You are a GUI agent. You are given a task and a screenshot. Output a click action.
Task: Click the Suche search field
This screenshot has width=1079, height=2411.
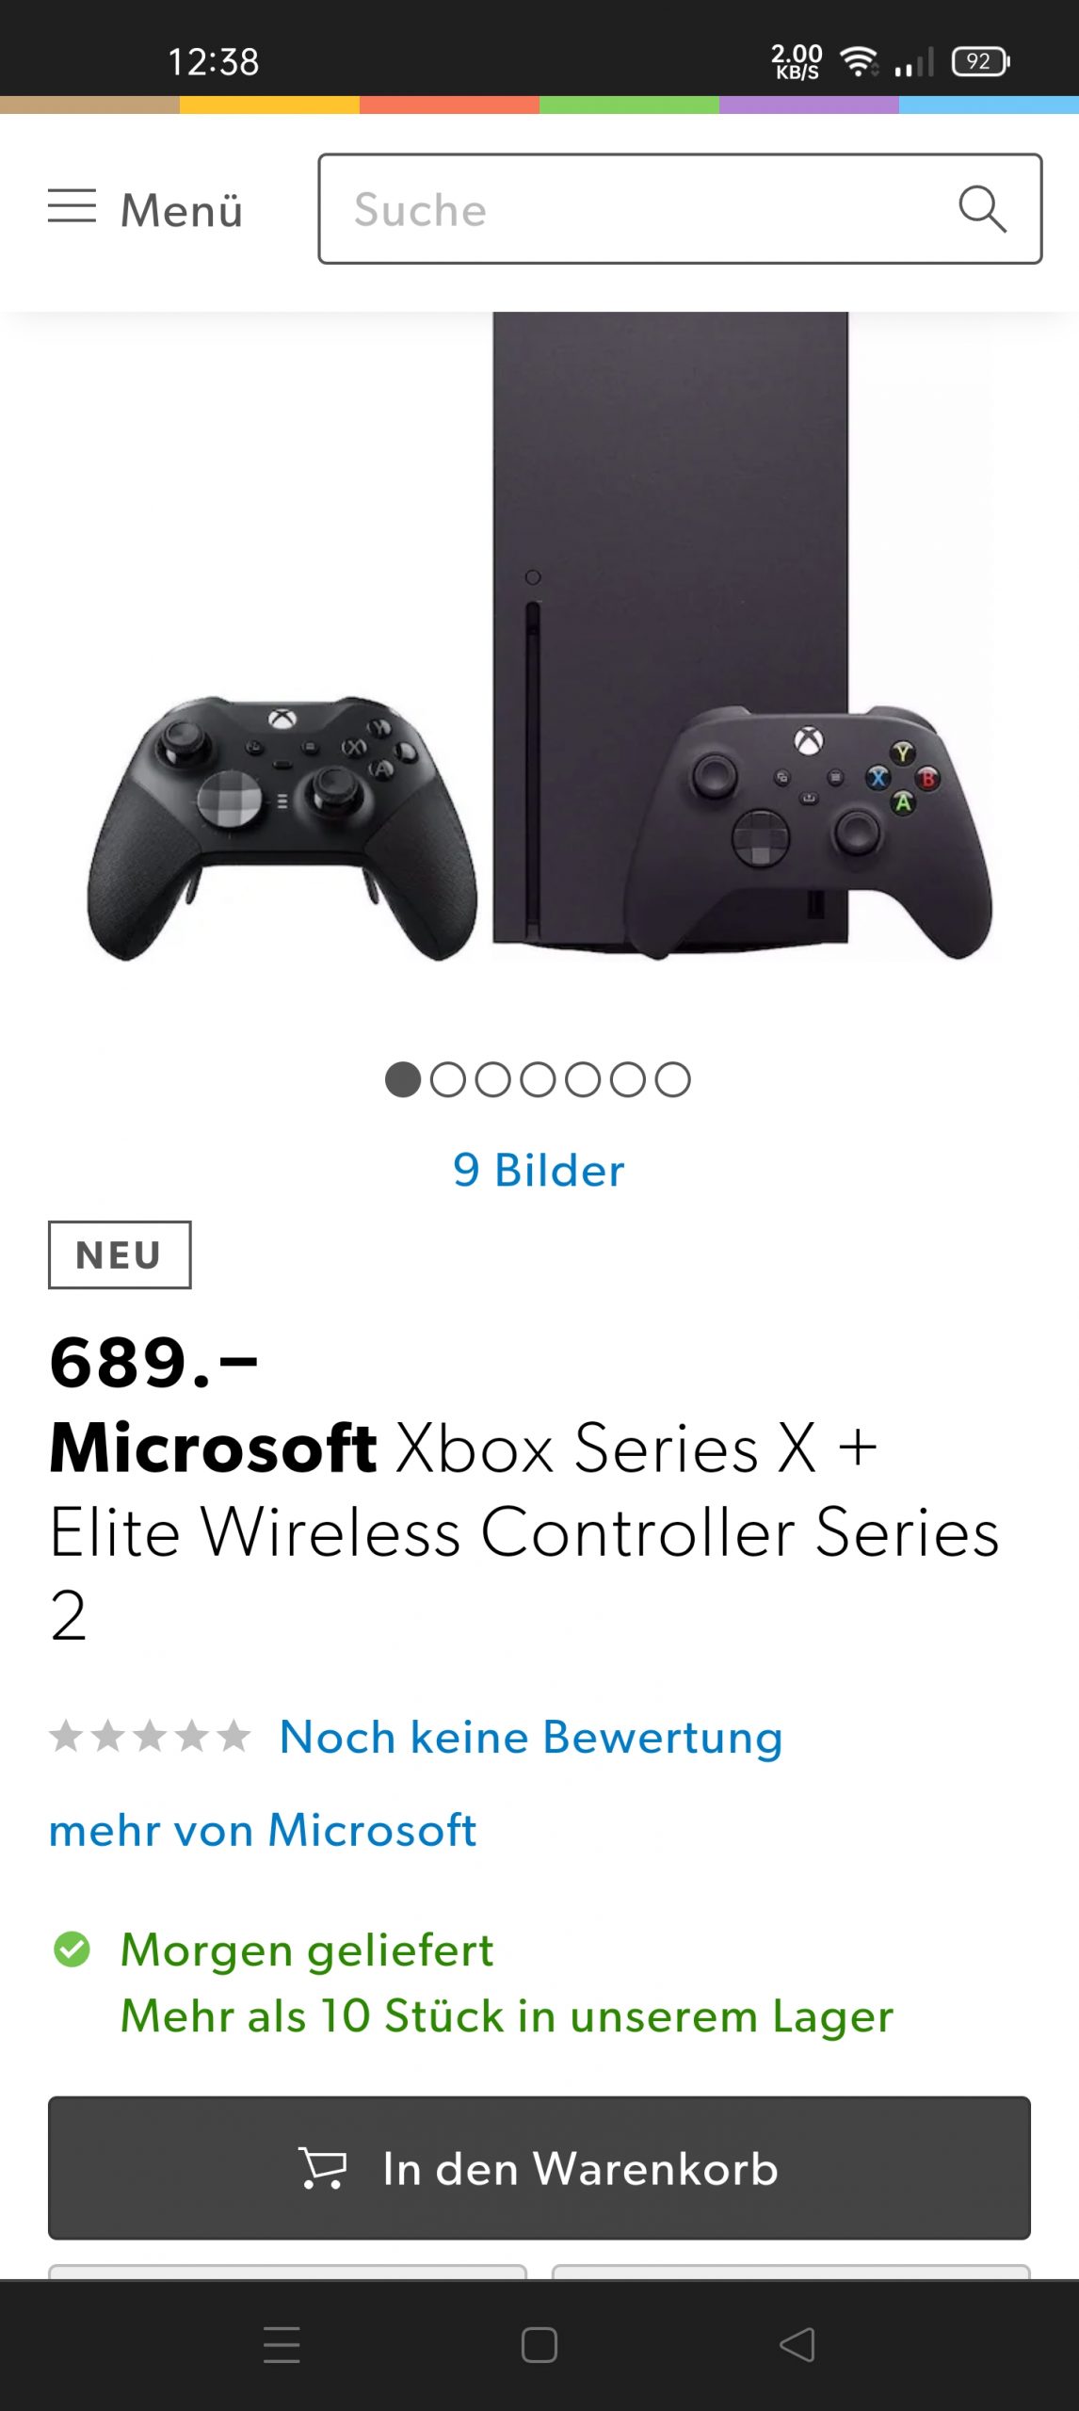pyautogui.click(x=640, y=209)
